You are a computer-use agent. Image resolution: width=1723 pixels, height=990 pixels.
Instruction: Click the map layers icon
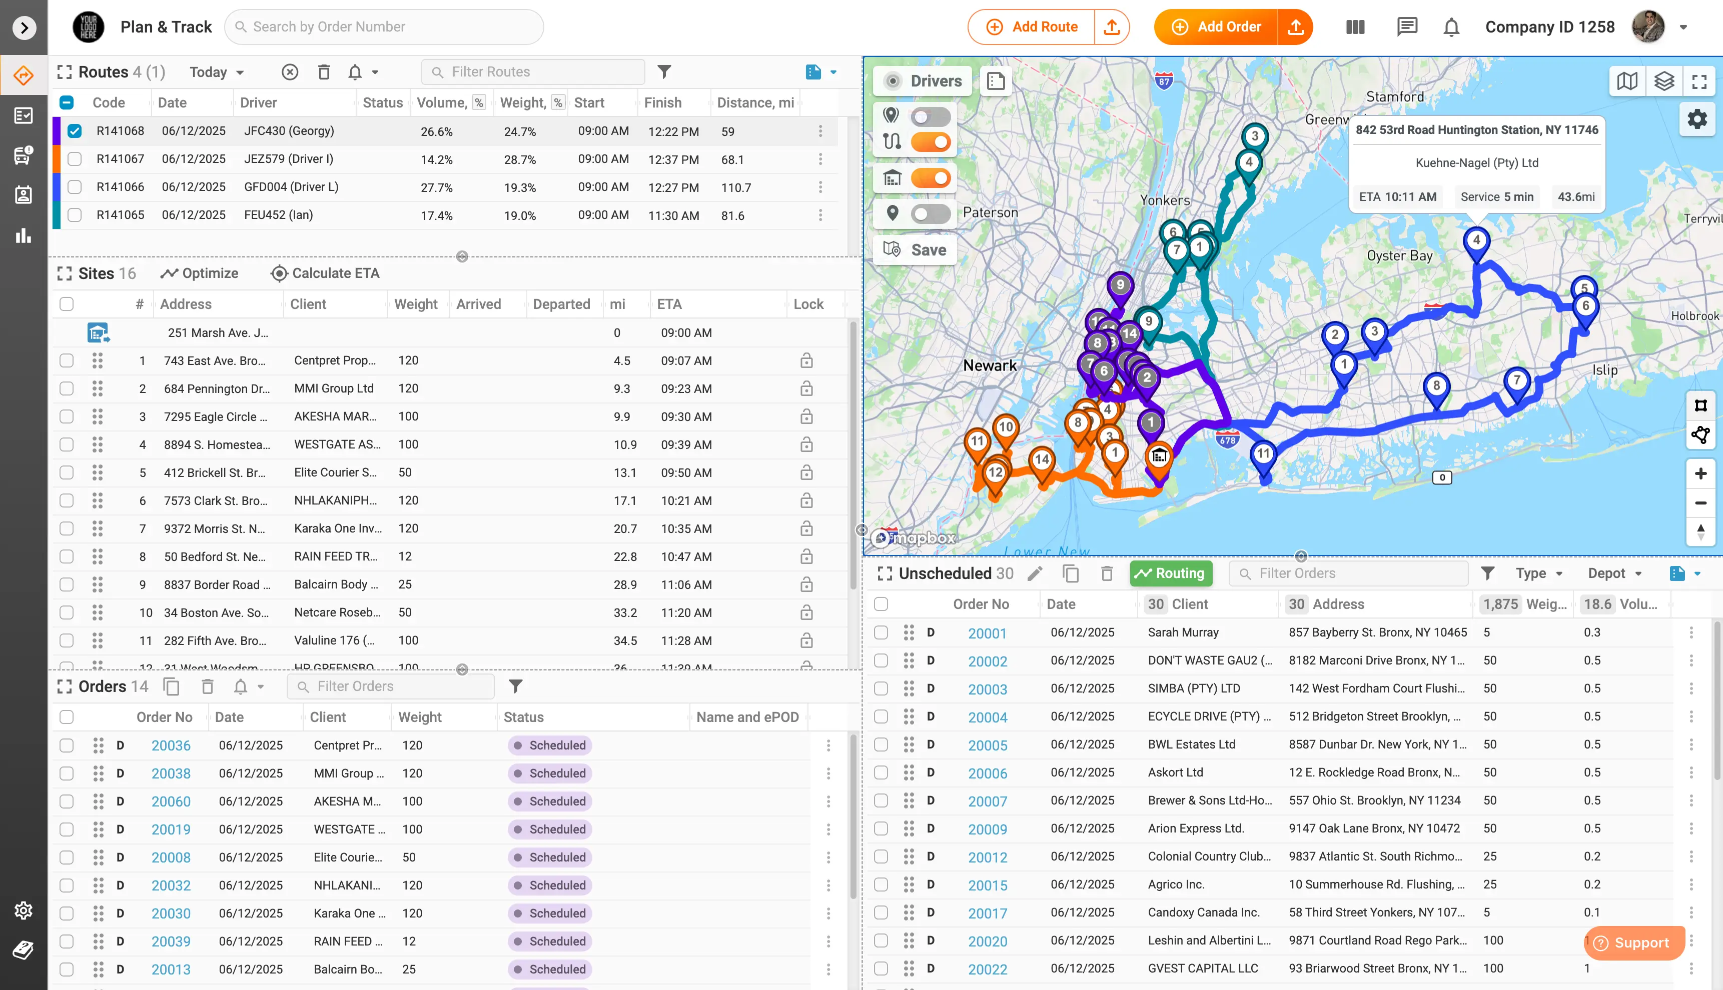[x=1664, y=81]
